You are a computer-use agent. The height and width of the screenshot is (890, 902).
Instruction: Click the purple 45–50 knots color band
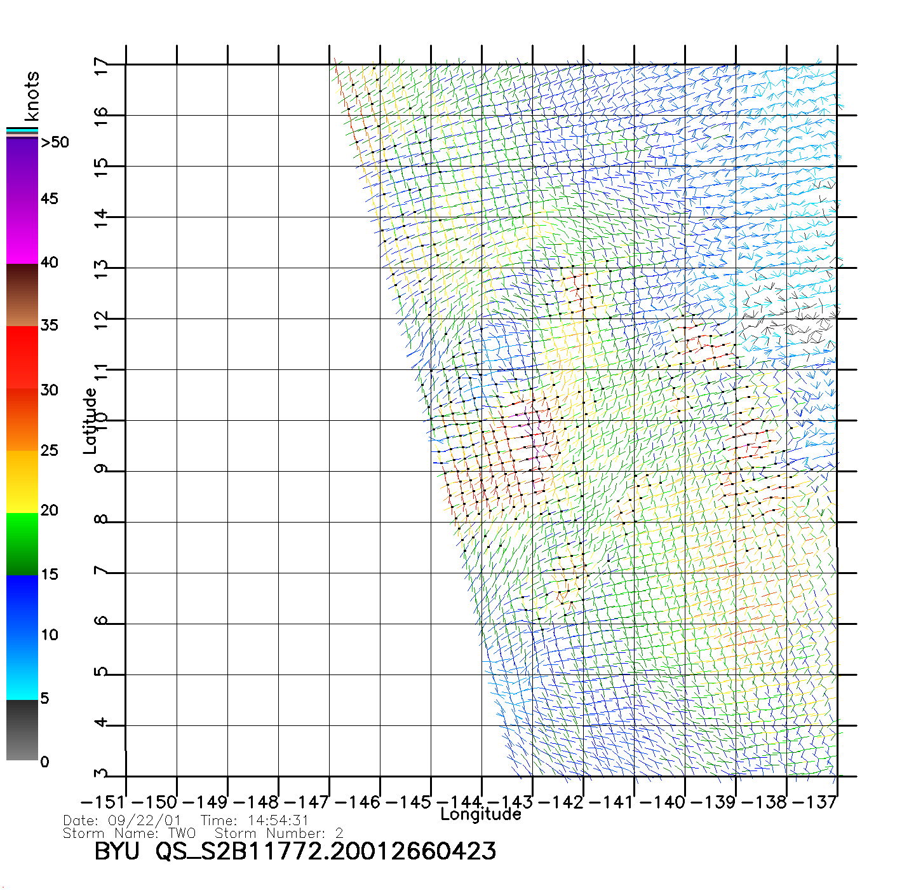(22, 169)
